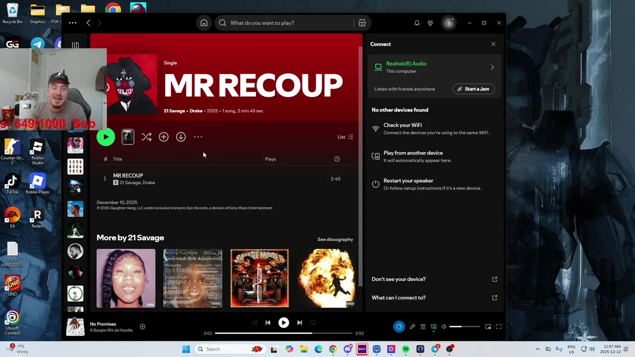
Task: Open Counter-Strike 2 desktop shortcut
Action: [x=12, y=152]
